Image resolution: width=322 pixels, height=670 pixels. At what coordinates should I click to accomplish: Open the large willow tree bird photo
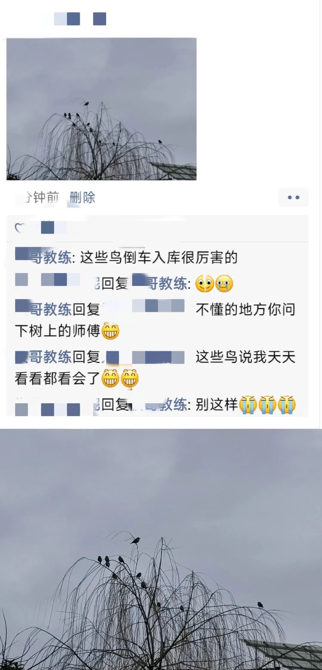tap(161, 549)
